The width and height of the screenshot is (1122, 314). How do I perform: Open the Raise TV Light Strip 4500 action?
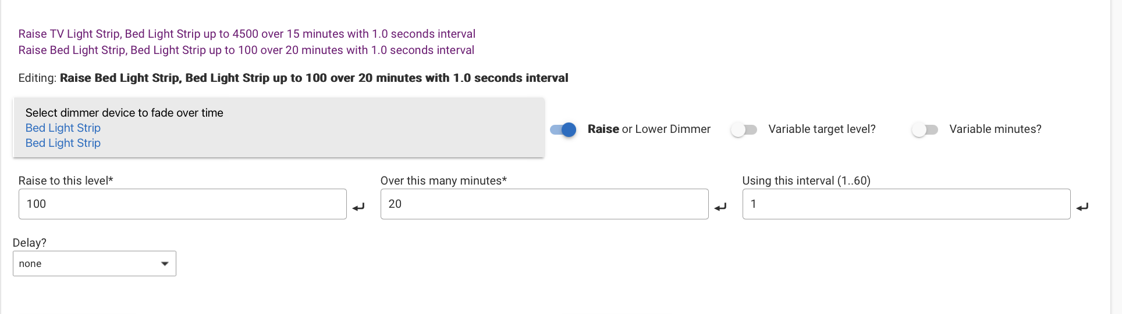247,34
